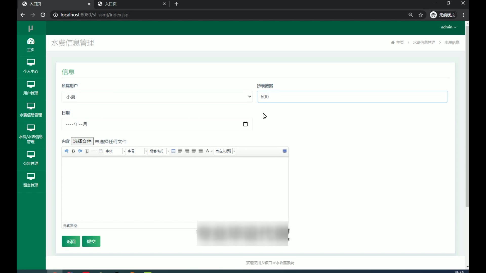The width and height of the screenshot is (486, 273).
Task: Open the font color picker A
Action: (208, 151)
